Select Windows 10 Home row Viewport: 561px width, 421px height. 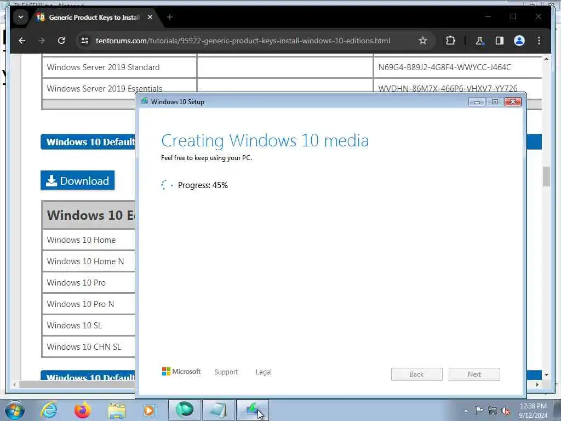[x=89, y=240]
